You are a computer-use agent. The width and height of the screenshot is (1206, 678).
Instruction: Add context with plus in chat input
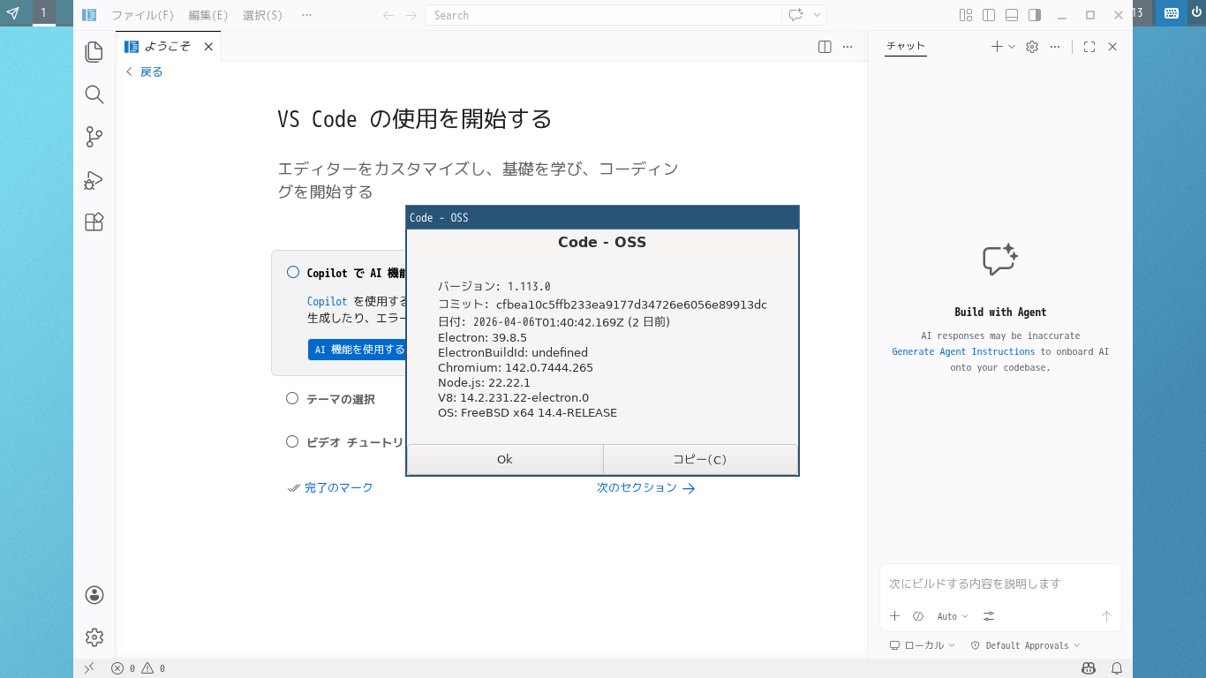coord(895,616)
